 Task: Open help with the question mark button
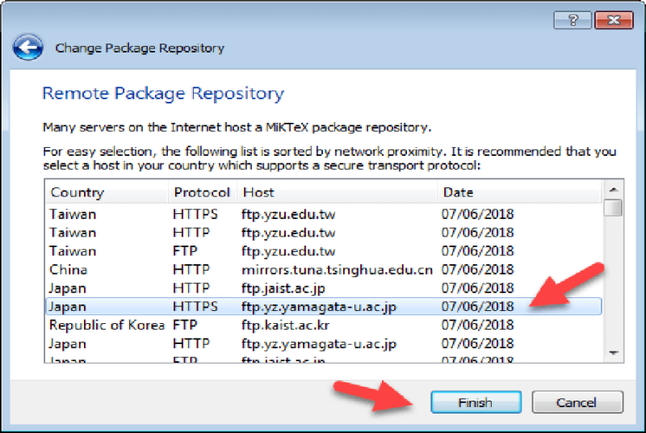573,19
